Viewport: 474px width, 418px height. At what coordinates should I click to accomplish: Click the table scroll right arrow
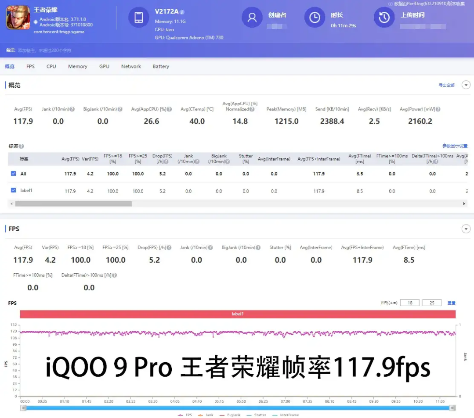(x=464, y=204)
